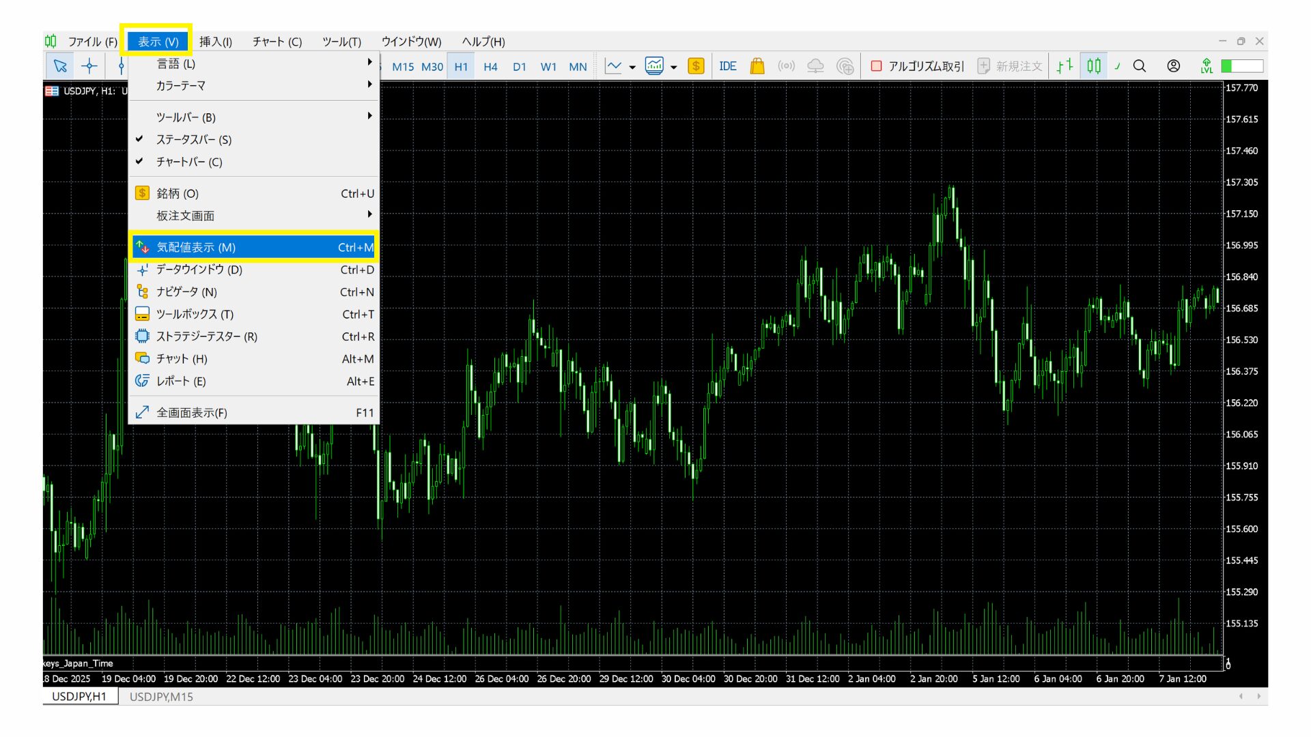Viewport: 1311px width, 737px height.
Task: Click the crosshair cursor tool
Action: coord(89,66)
